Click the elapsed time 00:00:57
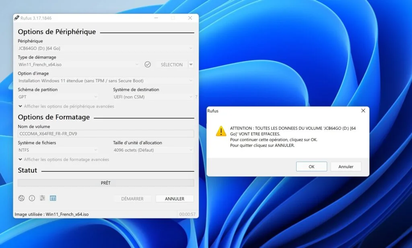 [x=187, y=214]
